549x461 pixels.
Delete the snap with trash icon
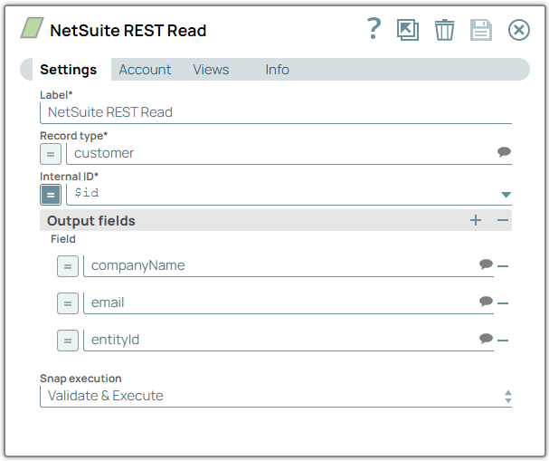tap(444, 30)
